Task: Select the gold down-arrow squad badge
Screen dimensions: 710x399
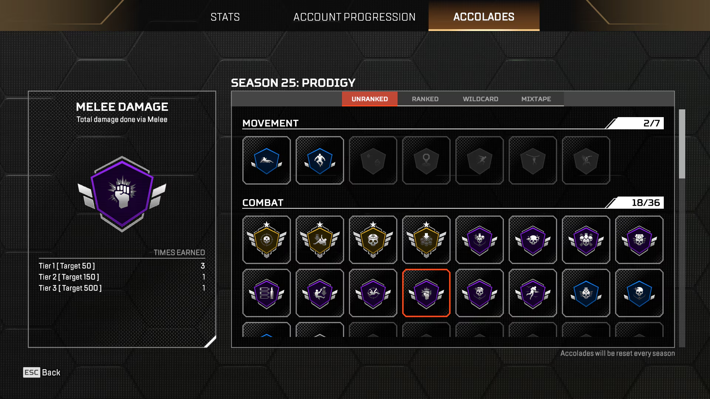Action: pos(426,240)
